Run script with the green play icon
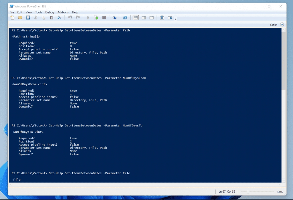 click(88, 17)
